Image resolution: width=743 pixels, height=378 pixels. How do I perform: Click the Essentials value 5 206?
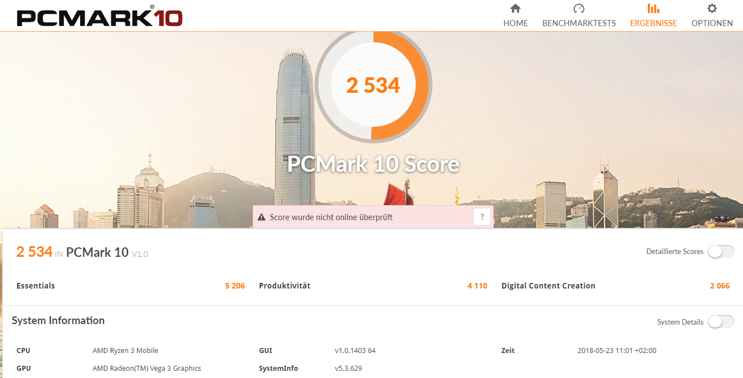tap(235, 286)
